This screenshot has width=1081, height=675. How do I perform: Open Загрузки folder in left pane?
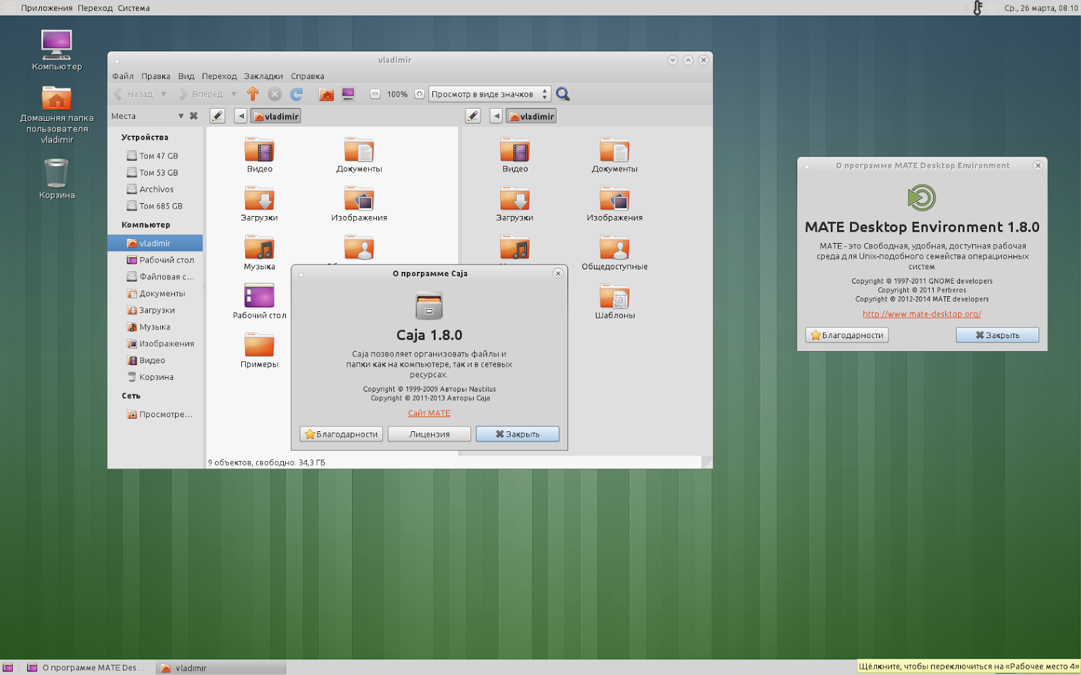[259, 203]
